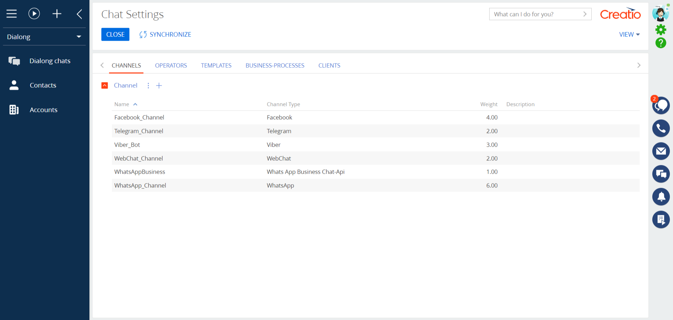Screen dimensions: 673x320
Task: Open the email panel
Action: pos(661,151)
